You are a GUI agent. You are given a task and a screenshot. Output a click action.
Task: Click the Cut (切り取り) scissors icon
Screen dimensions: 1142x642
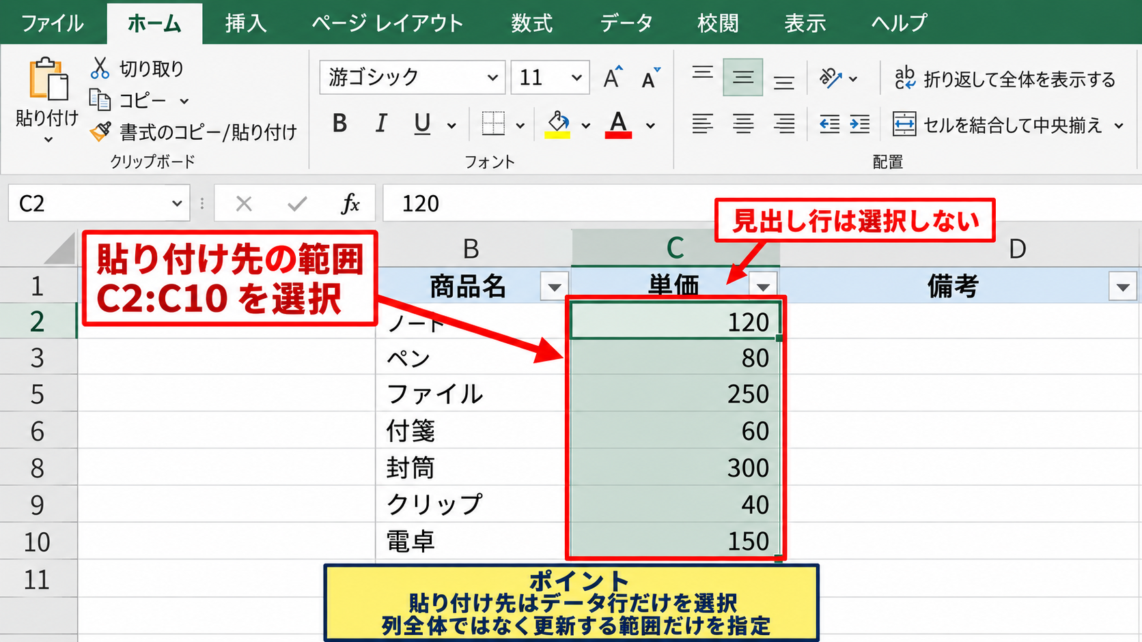tap(100, 68)
